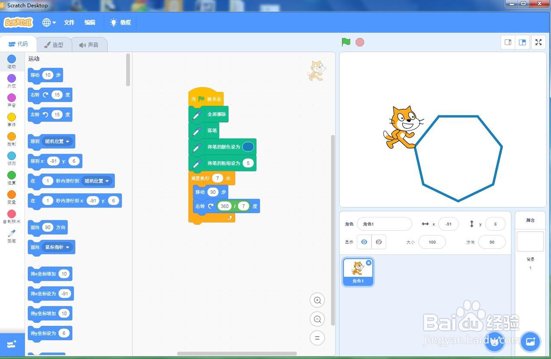Viewport: 551px width, 359px height.
Task: Click the green flag to run the project
Action: (345, 42)
